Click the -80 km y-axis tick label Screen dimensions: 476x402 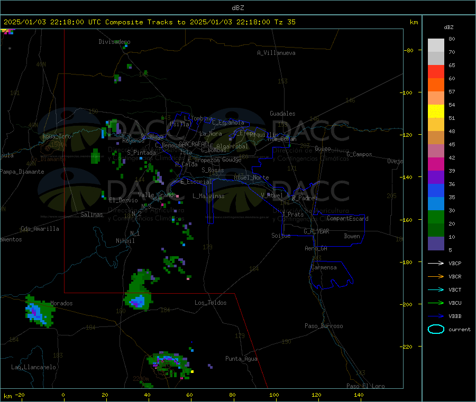tap(409, 50)
